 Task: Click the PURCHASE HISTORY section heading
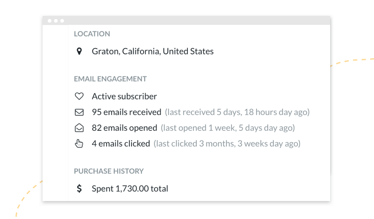109,171
